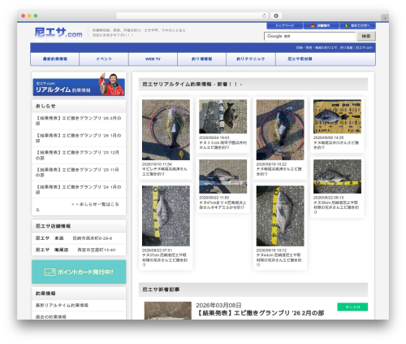The height and width of the screenshot is (344, 406).
Task: Focus the Google search field
Action: (x=309, y=36)
